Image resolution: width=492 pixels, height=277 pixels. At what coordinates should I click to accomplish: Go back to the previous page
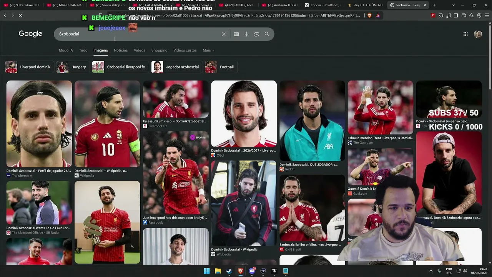point(5,15)
